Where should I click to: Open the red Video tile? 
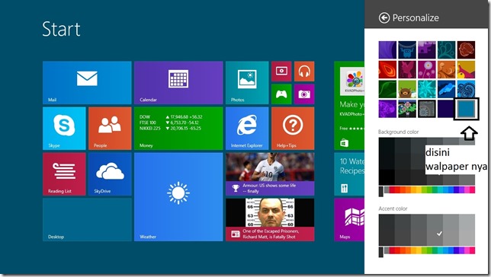(281, 72)
